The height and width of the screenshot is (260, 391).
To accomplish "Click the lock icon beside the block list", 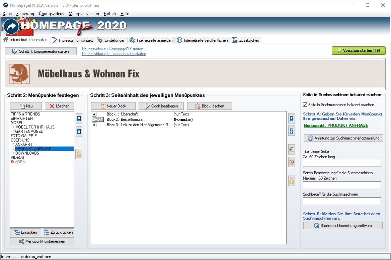I will [x=292, y=181].
